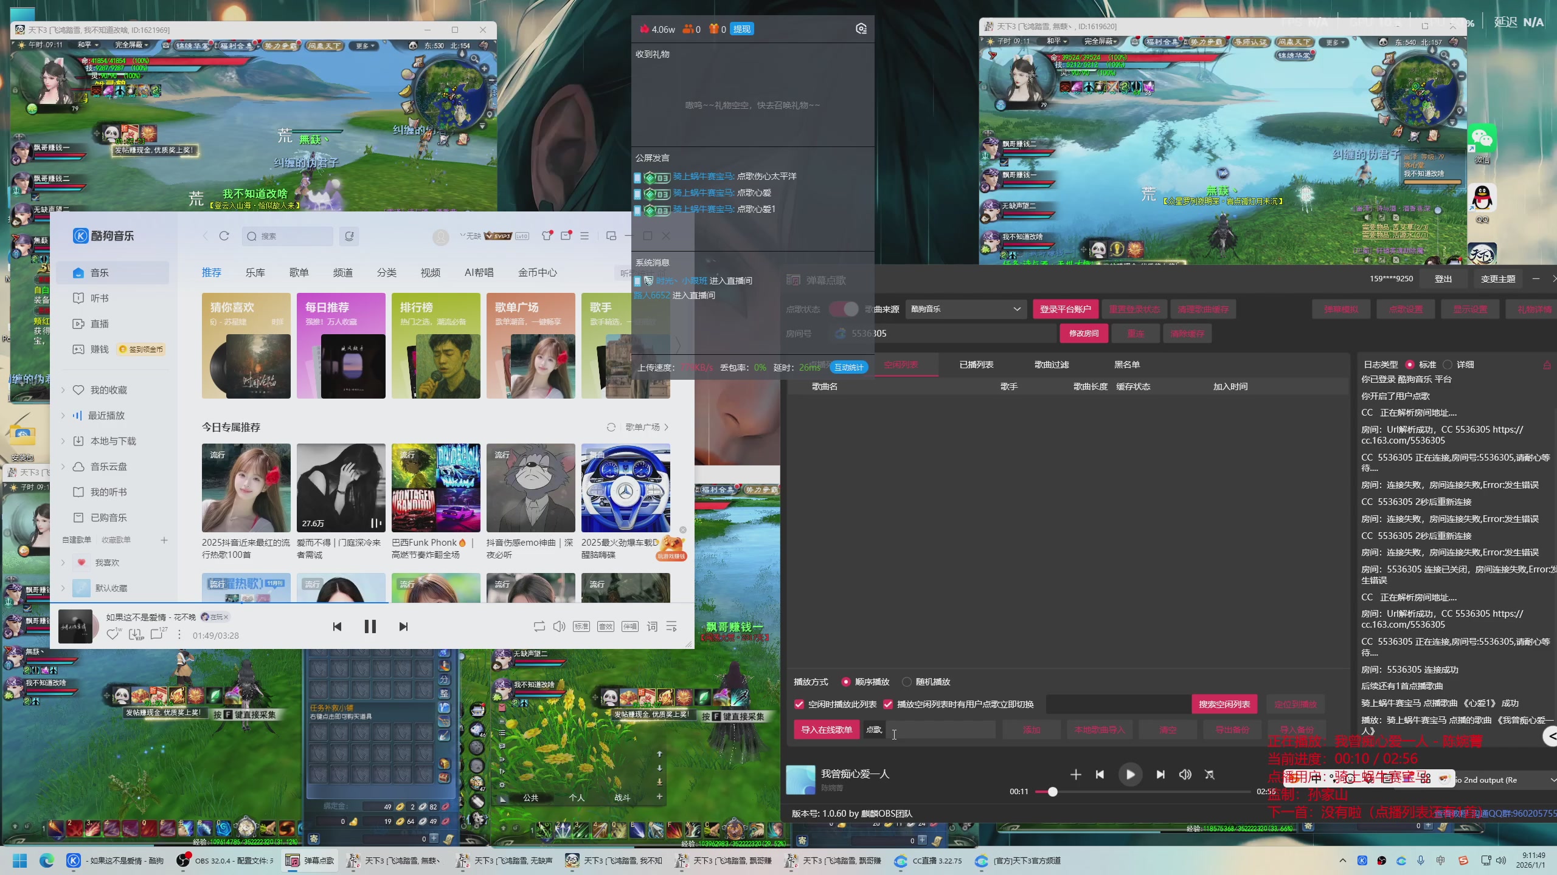Screen dimensions: 1557x875
Task: Click play button in song-request player
Action: coord(1130,775)
